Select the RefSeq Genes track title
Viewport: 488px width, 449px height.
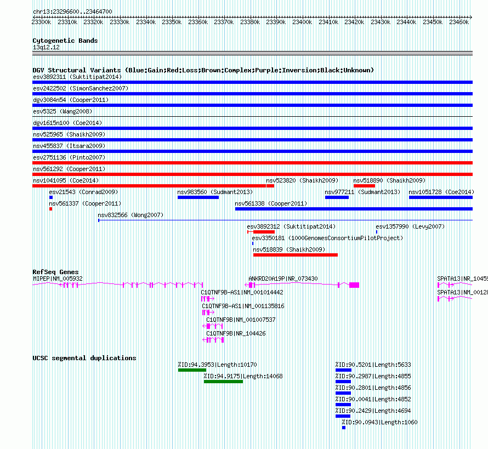point(55,271)
